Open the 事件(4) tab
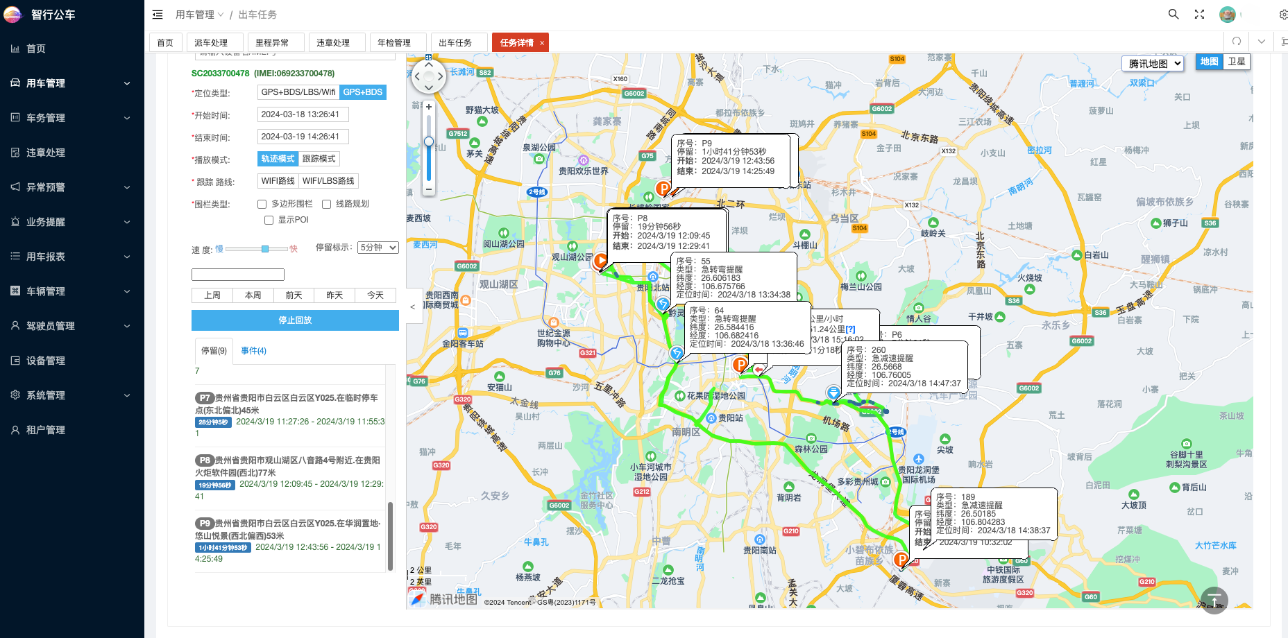Viewport: 1288px width, 638px height. click(253, 351)
